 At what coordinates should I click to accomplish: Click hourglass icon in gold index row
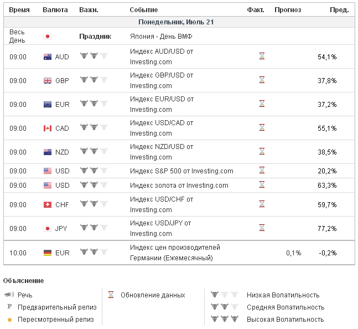pos(262,185)
